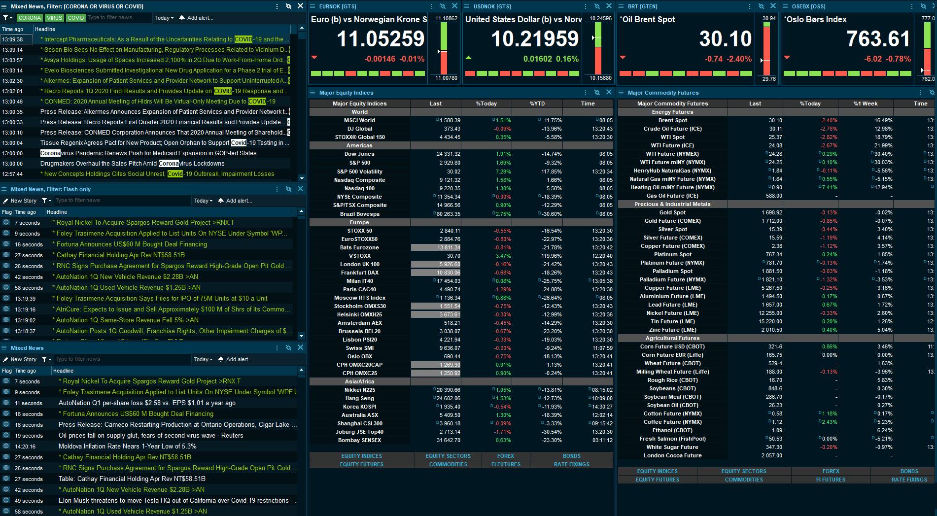Click Add alert in bottom Mixed News panel
The height and width of the screenshot is (516, 937).
(235, 359)
